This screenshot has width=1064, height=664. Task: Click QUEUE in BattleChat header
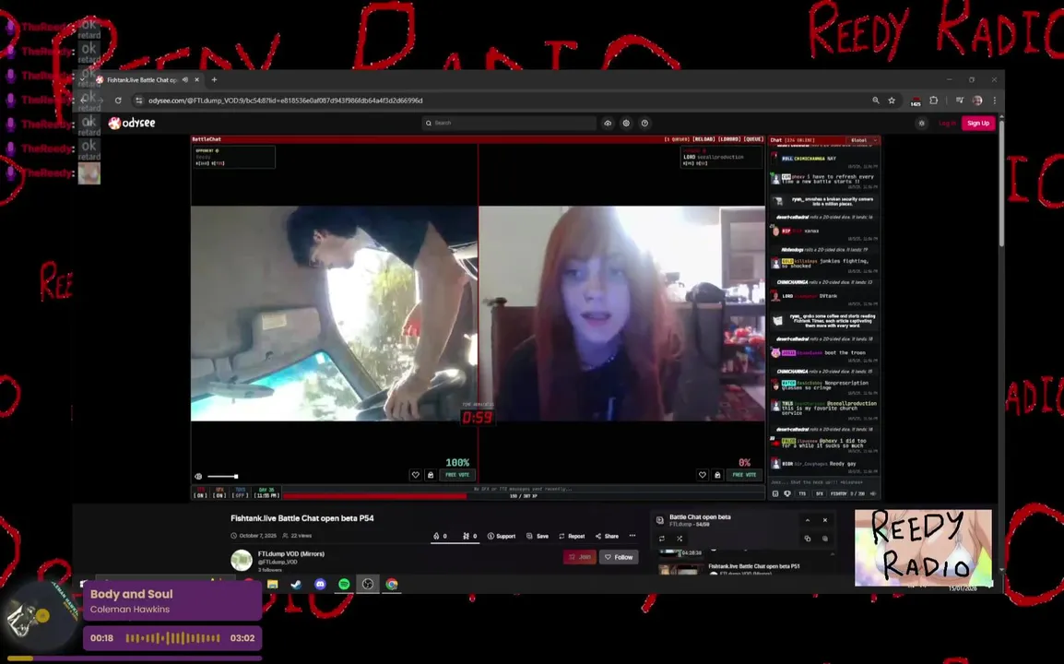coord(753,139)
